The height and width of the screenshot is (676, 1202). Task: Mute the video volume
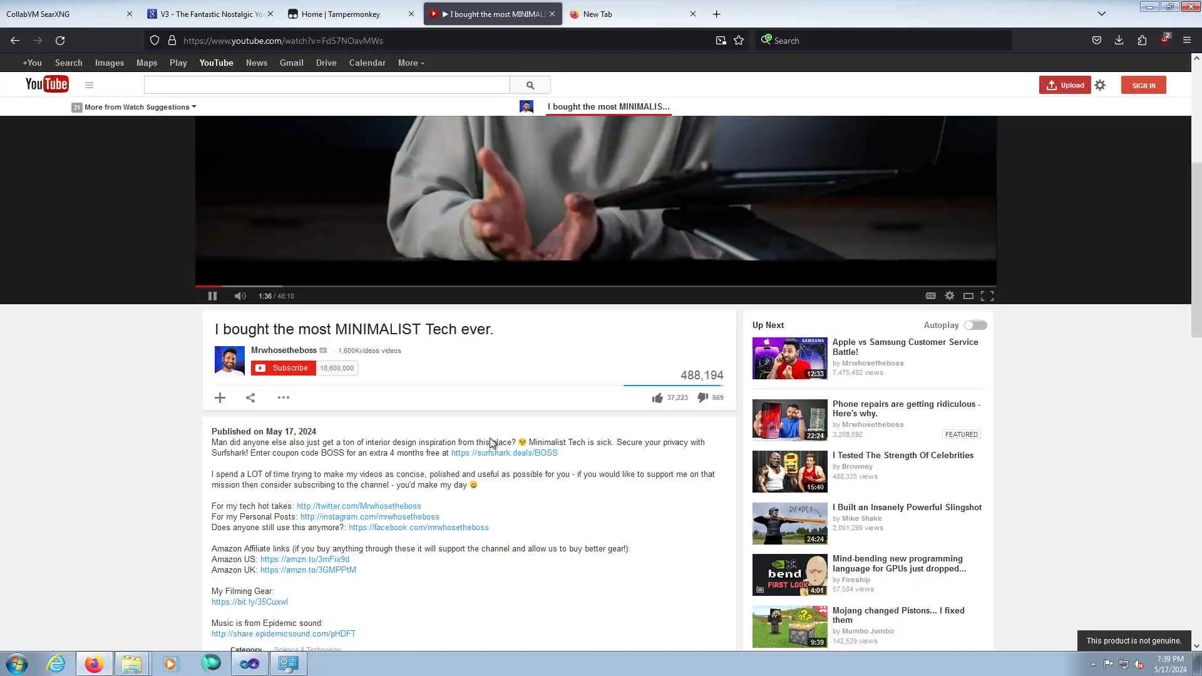pyautogui.click(x=240, y=296)
